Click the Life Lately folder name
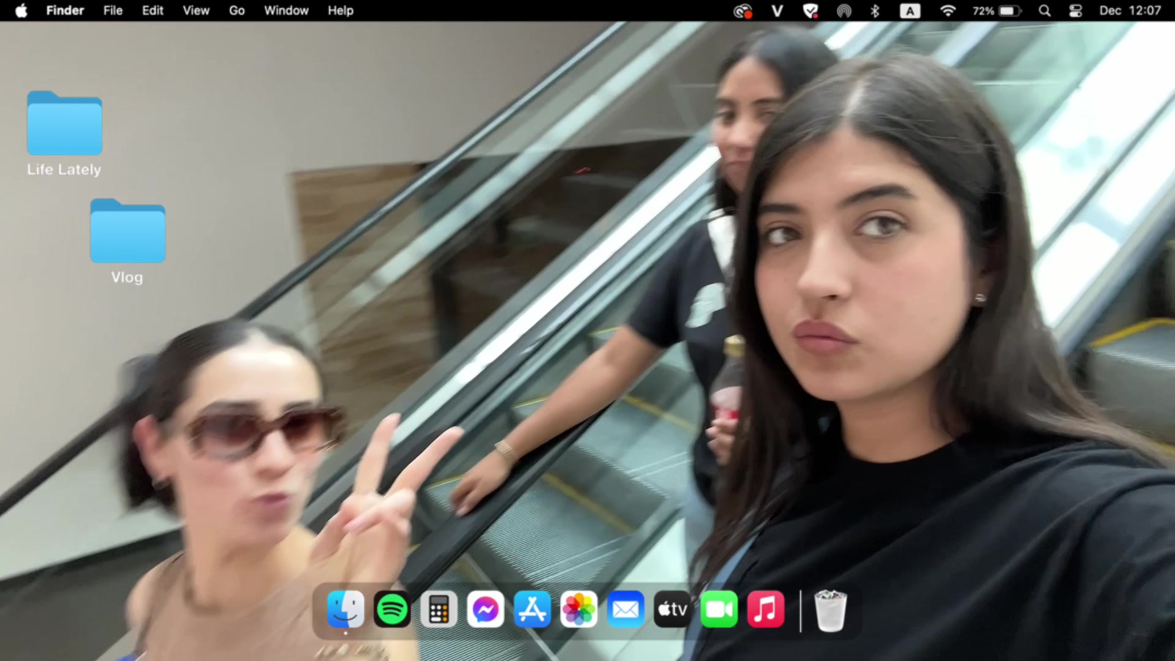The width and height of the screenshot is (1175, 661). pos(64,170)
